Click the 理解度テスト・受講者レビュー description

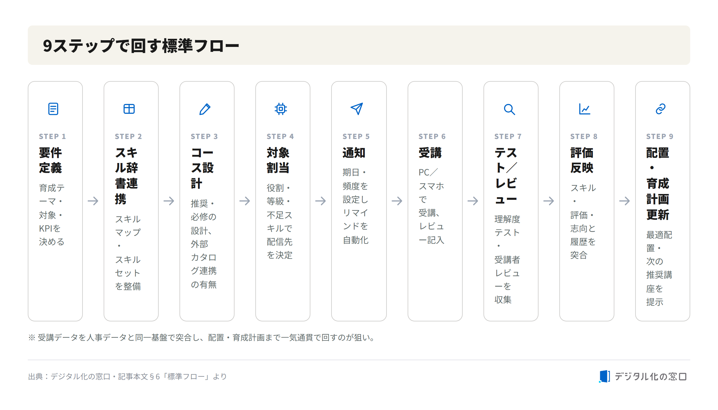(507, 259)
